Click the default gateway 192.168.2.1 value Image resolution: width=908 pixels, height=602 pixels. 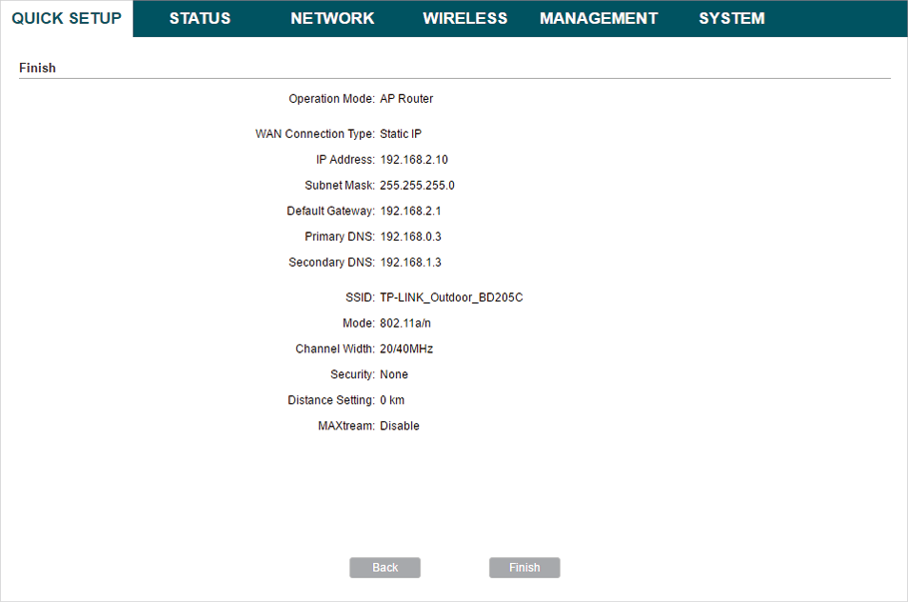pyautogui.click(x=410, y=212)
